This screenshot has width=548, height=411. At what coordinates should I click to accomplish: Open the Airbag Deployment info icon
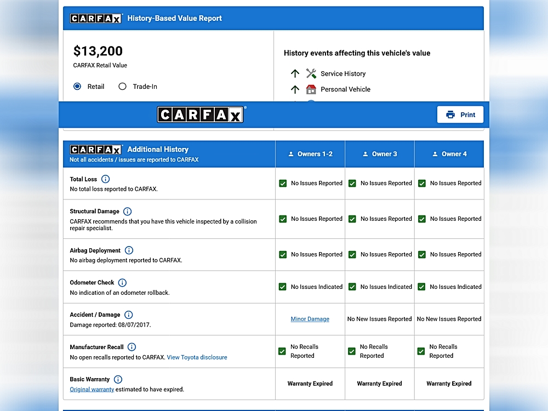tap(129, 250)
